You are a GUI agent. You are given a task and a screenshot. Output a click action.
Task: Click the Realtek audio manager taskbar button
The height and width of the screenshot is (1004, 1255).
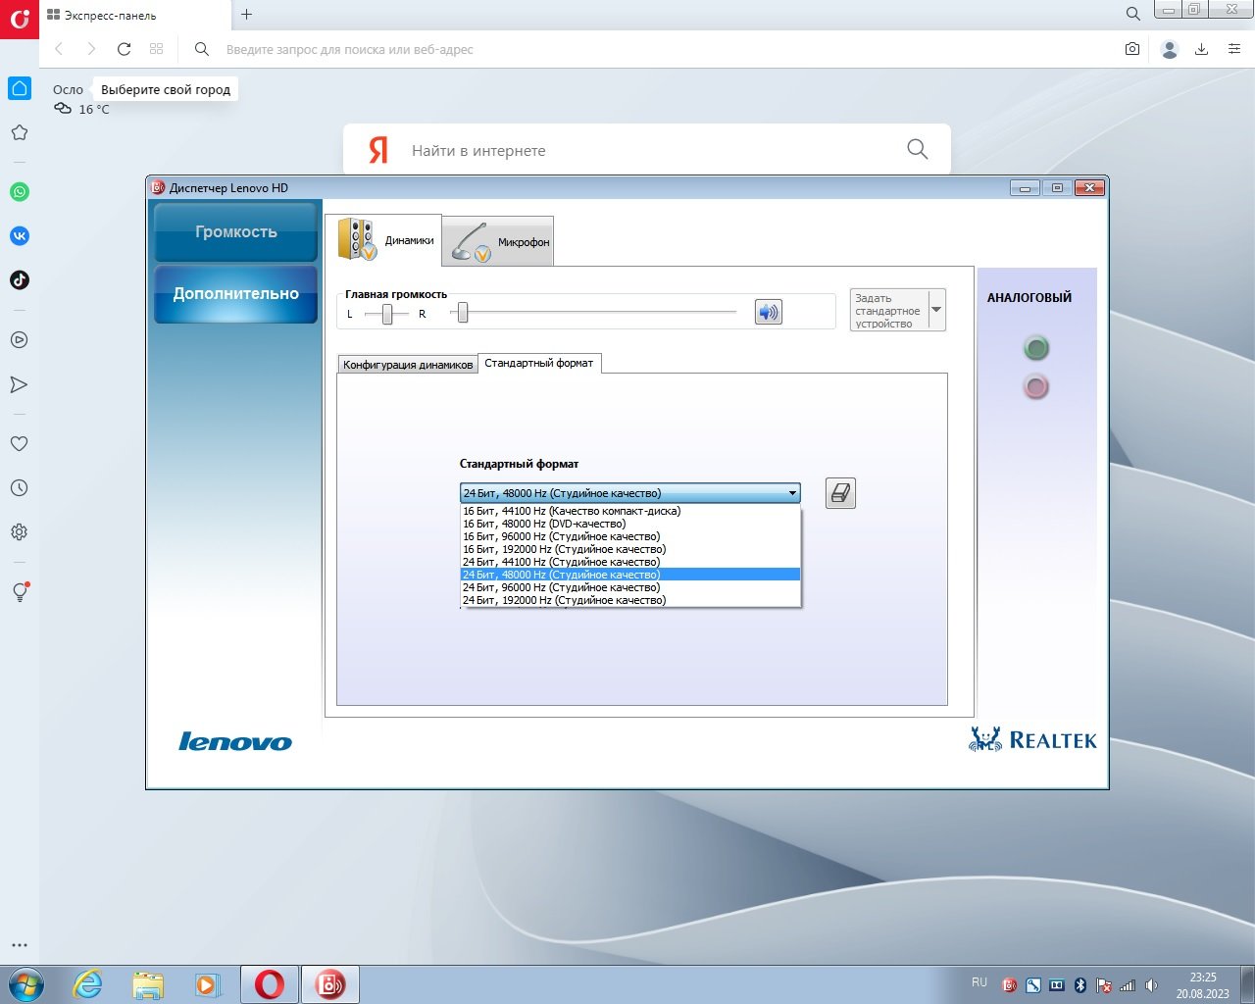coord(329,984)
